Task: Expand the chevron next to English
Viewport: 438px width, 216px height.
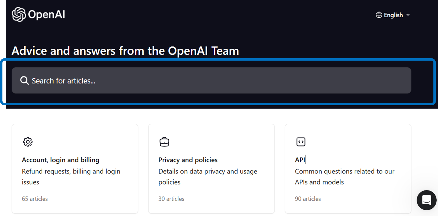Action: [408, 15]
